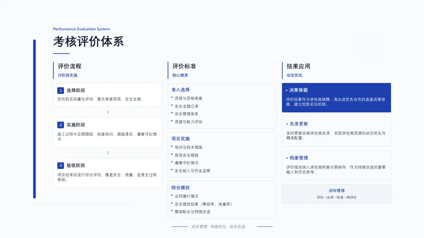Click the 评价流程 column heading
The height and width of the screenshot is (238, 424).
[x=69, y=66]
